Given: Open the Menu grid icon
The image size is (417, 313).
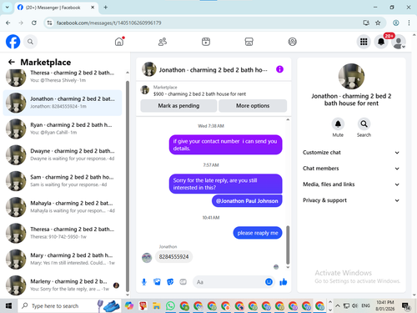Looking at the screenshot, I should tap(364, 42).
